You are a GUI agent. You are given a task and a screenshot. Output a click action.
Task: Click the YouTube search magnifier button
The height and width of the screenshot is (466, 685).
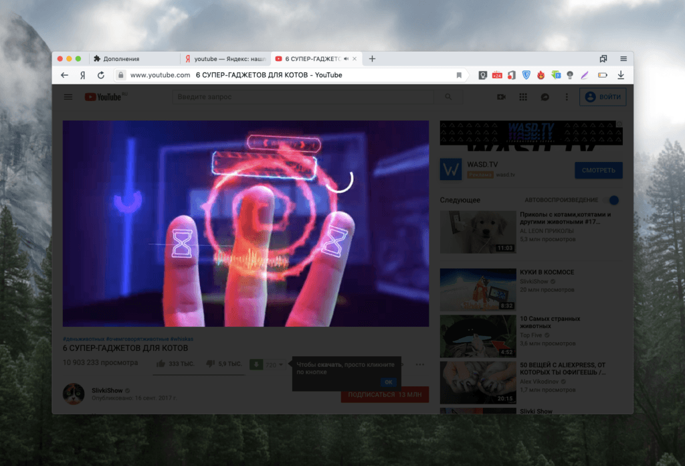[x=448, y=96]
